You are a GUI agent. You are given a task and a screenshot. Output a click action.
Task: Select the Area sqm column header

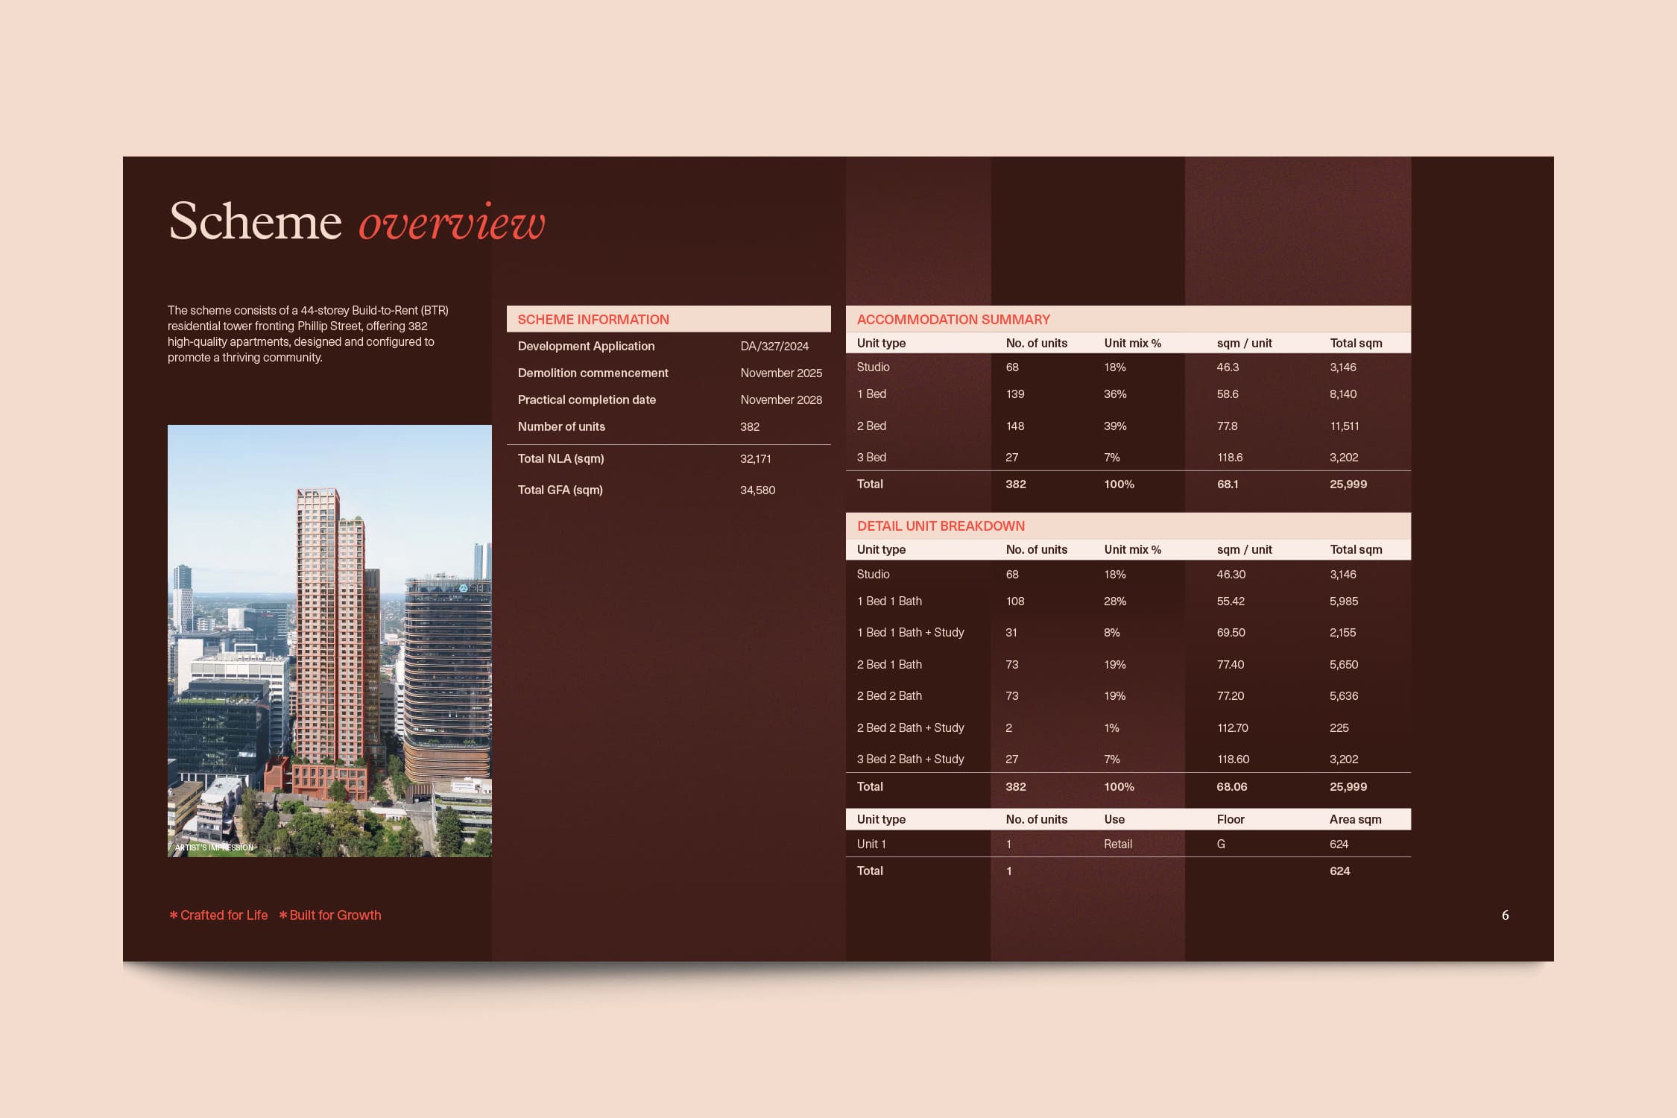(x=1355, y=820)
